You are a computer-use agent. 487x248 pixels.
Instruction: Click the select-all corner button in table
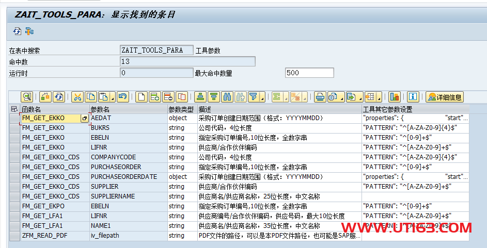coord(14,109)
